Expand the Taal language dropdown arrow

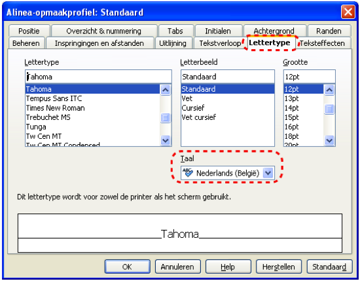[268, 173]
